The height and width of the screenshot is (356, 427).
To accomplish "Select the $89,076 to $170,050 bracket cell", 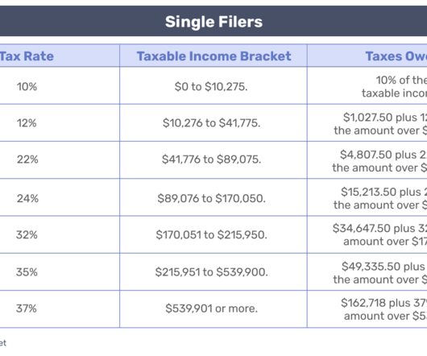I will pyautogui.click(x=213, y=197).
